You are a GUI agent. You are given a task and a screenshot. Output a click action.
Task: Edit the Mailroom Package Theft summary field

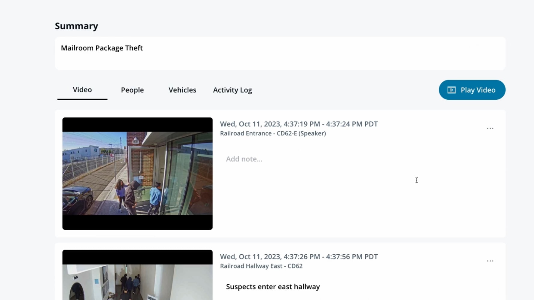(x=280, y=53)
